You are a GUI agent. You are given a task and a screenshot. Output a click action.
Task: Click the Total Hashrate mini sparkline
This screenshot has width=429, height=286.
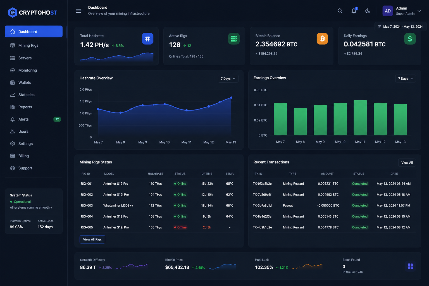click(x=117, y=57)
